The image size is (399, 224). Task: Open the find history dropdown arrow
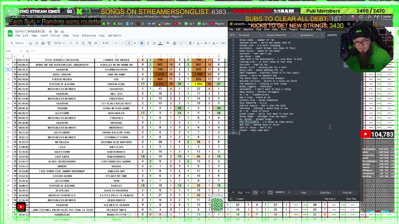[x=289, y=193]
